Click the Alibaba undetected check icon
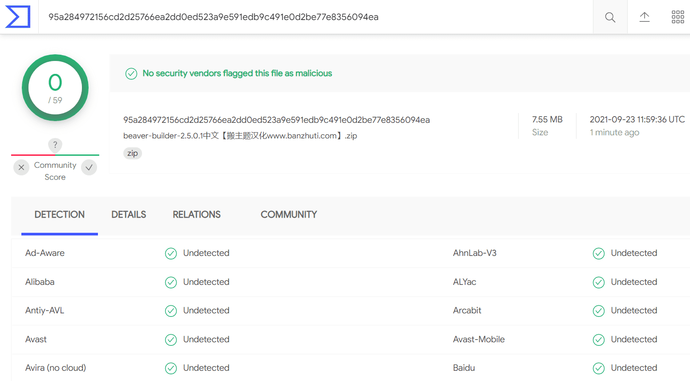 (171, 282)
